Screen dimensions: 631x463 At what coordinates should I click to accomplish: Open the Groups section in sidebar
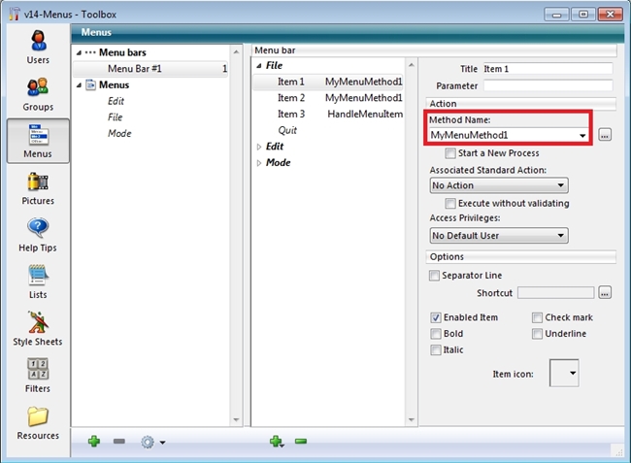point(38,93)
